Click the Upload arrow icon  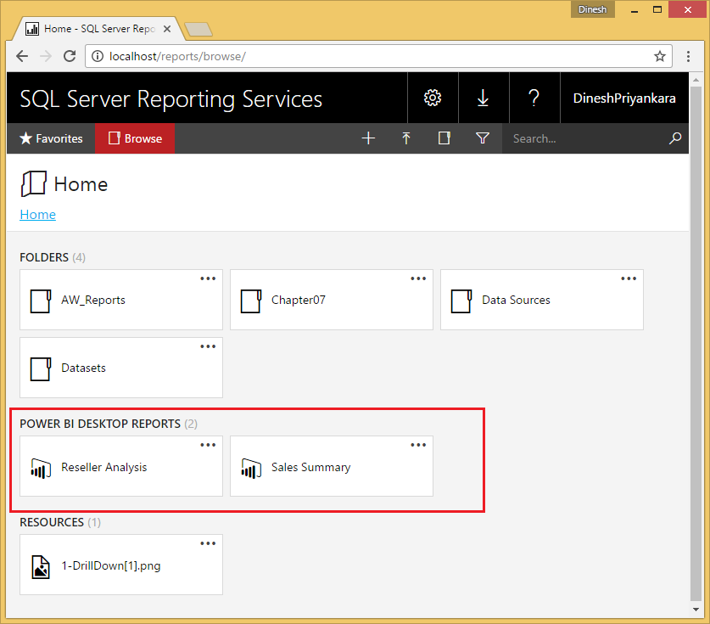(406, 138)
